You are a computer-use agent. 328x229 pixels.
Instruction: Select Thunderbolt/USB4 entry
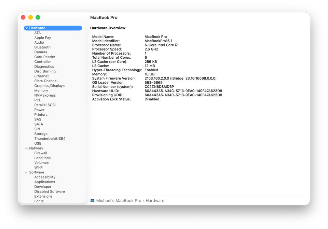coord(50,139)
